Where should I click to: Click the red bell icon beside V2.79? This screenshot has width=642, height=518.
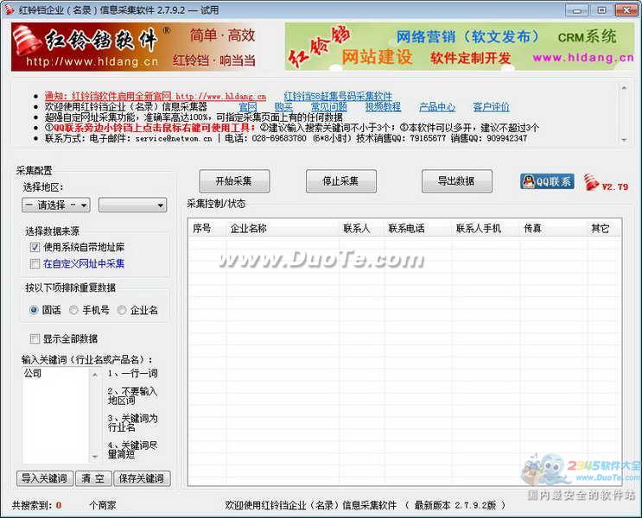(591, 182)
